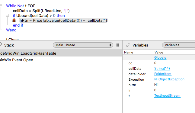Open the Globals link in variables list
The width and height of the screenshot is (195, 113).
pos(160,57)
